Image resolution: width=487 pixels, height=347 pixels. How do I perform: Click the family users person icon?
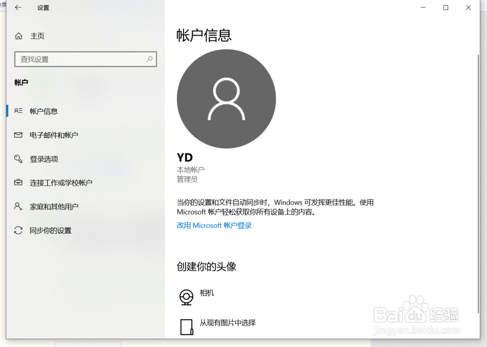tap(19, 206)
